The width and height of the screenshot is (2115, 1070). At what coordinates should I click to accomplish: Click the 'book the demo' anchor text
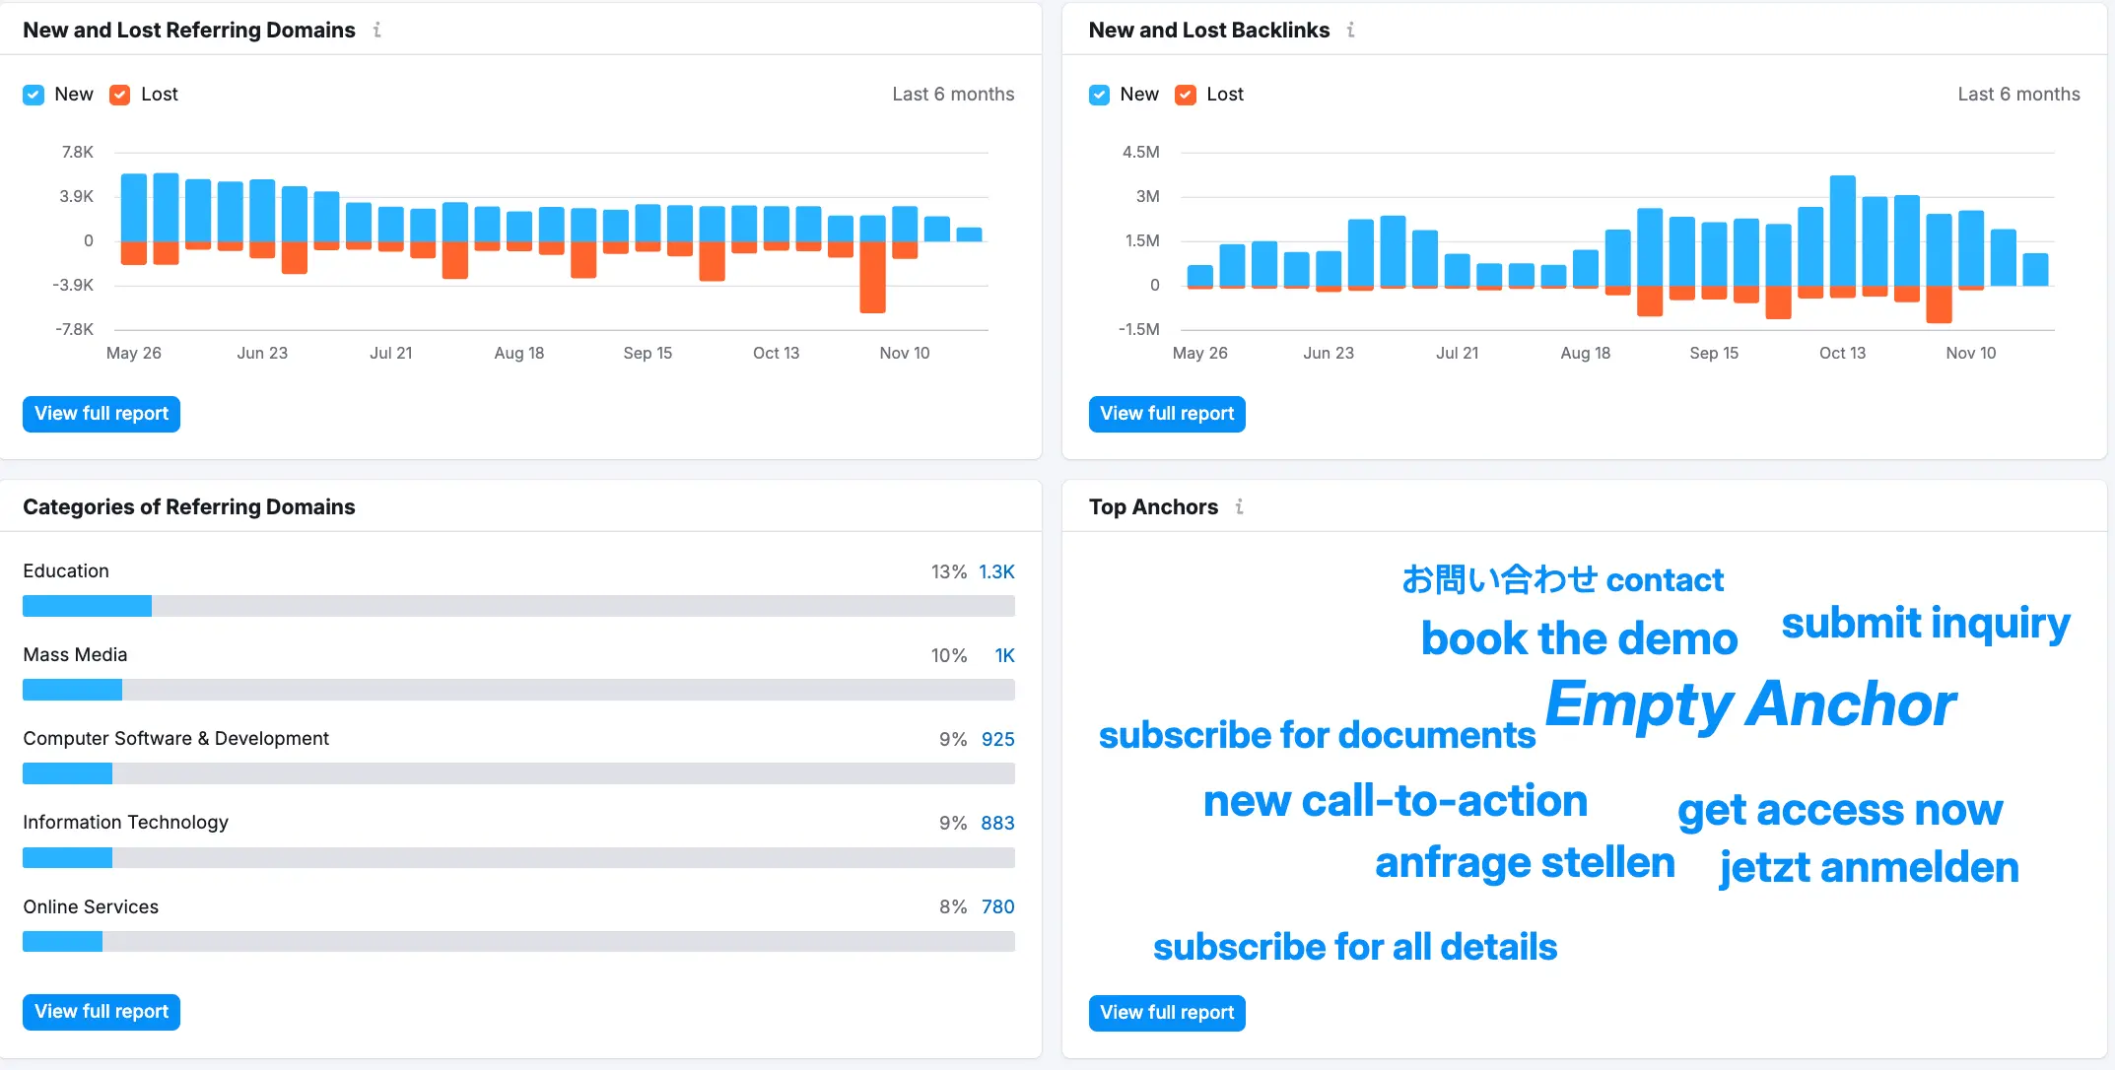pyautogui.click(x=1578, y=638)
